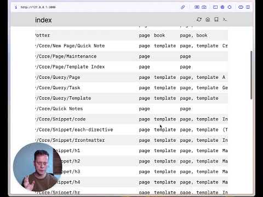Screen dimensions: 263x197
Task: Click 'page, template' cell in the frontmatter row
Action: point(199,140)
